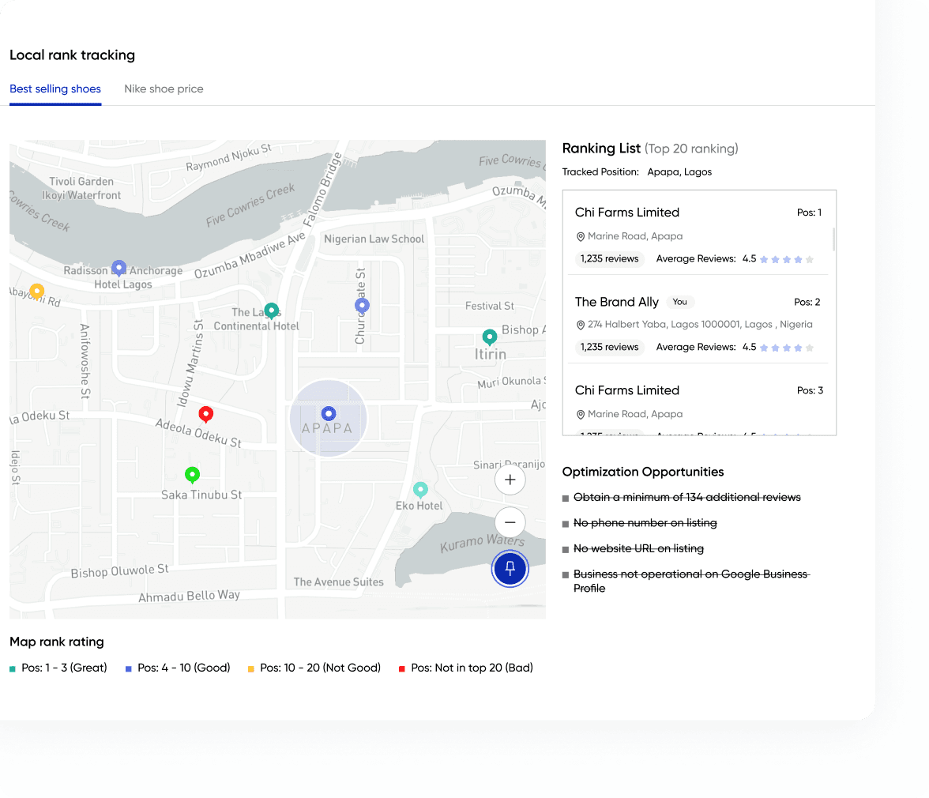Click the teal marker at Lagos Continental Hotel
The width and height of the screenshot is (929, 798).
[x=271, y=310]
